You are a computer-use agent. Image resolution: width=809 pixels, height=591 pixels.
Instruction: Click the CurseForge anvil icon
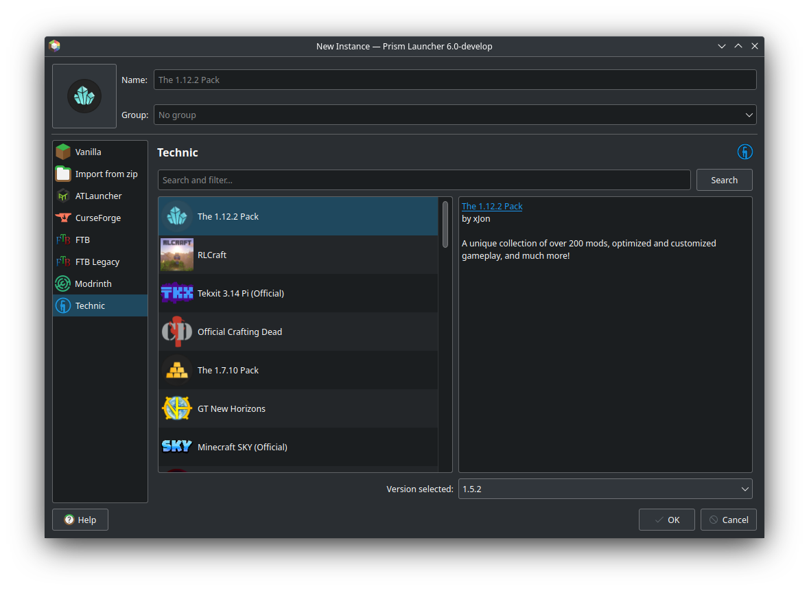pyautogui.click(x=63, y=218)
